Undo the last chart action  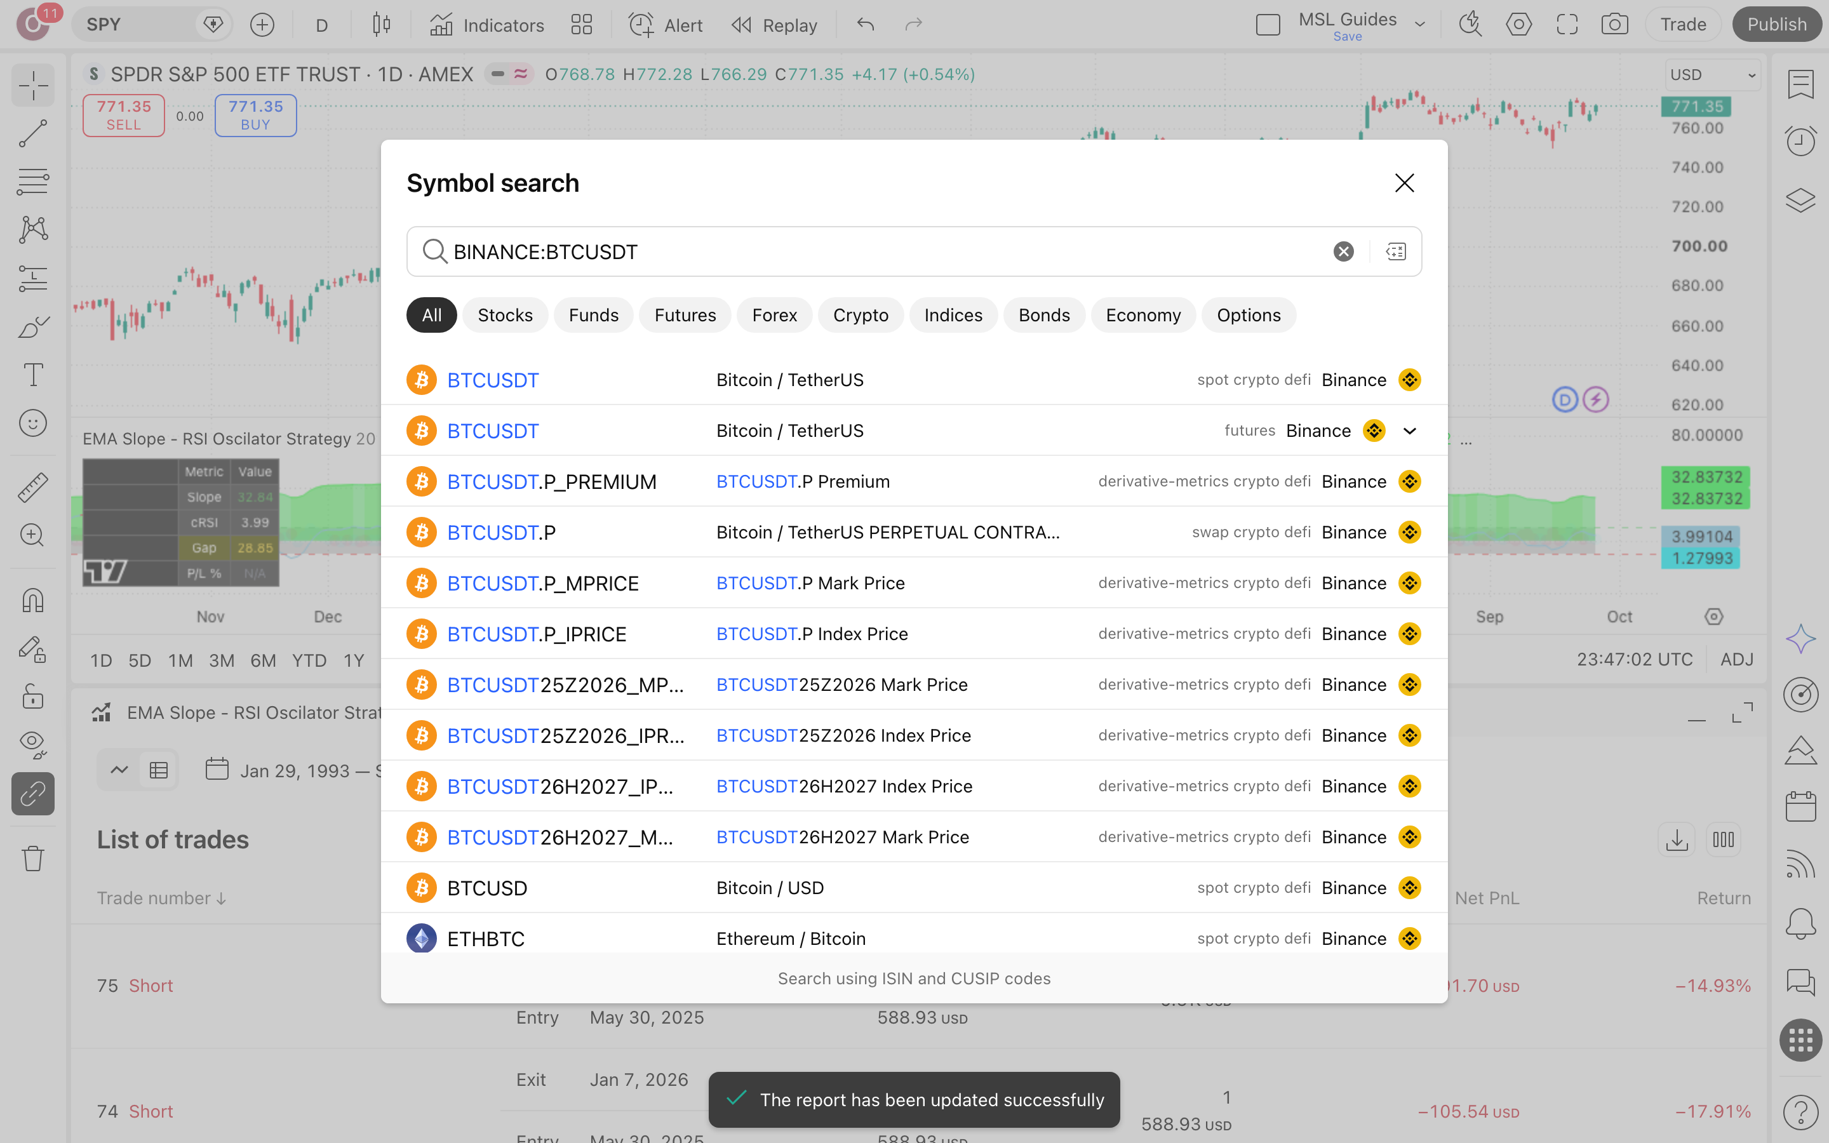(866, 25)
